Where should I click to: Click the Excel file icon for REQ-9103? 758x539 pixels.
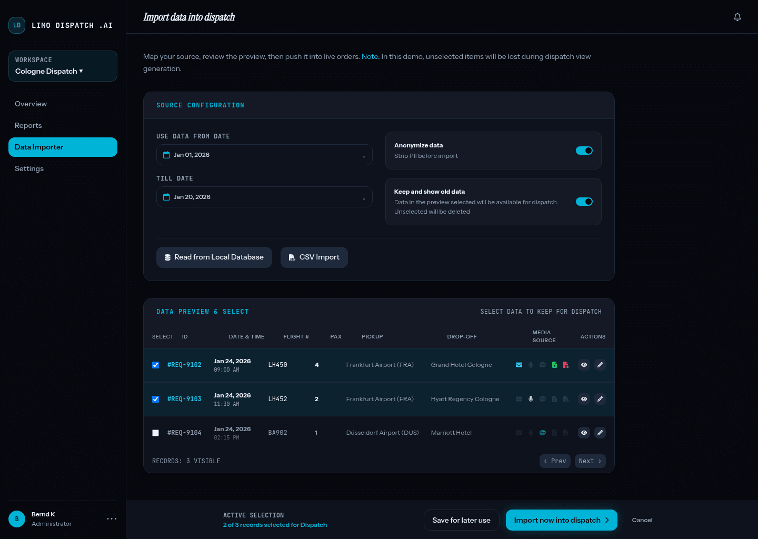tap(554, 399)
